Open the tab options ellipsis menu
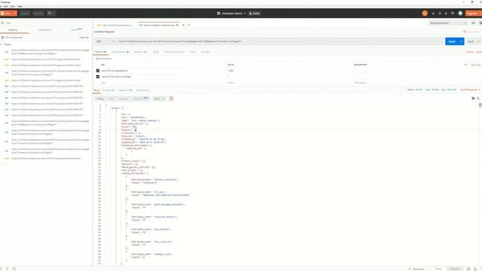The height and width of the screenshot is (271, 482). click(189, 25)
